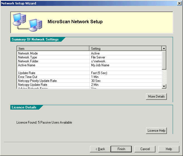Select the Network Mode row
Screen dimensions: 183x156
click(x=89, y=53)
